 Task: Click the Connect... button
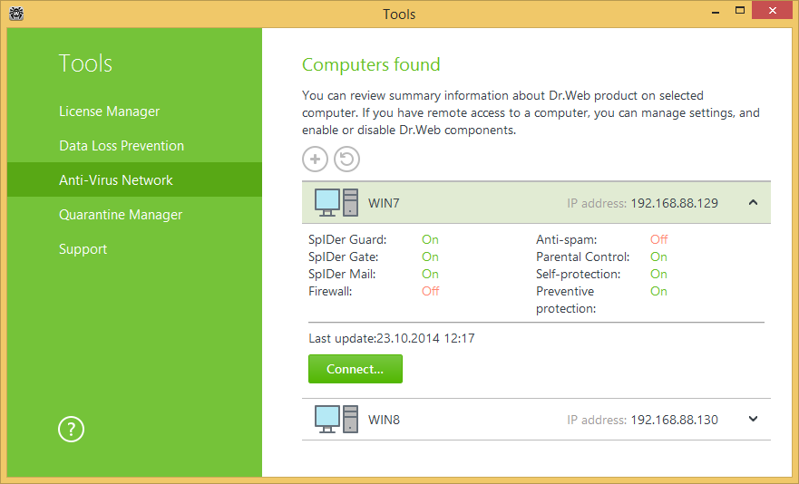(x=356, y=369)
